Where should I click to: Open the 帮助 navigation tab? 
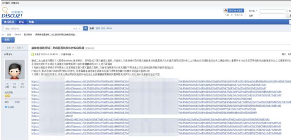click(x=31, y=22)
